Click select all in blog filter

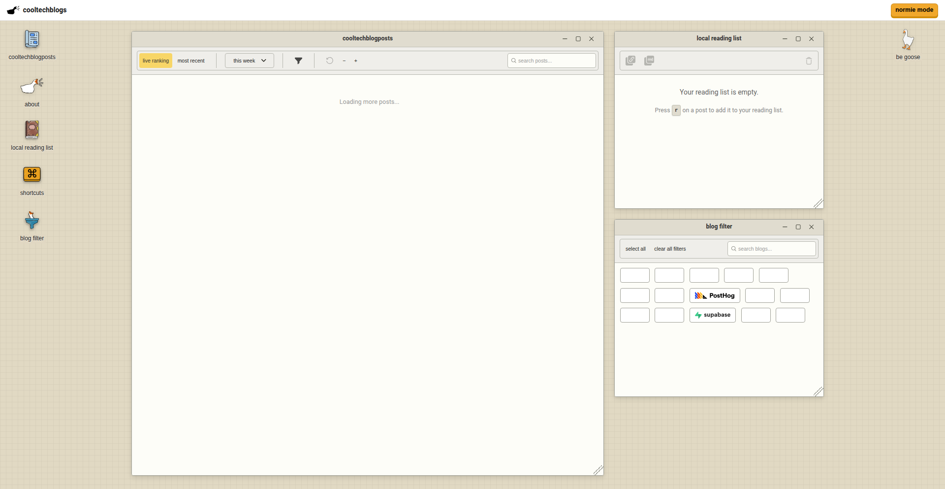(635, 249)
